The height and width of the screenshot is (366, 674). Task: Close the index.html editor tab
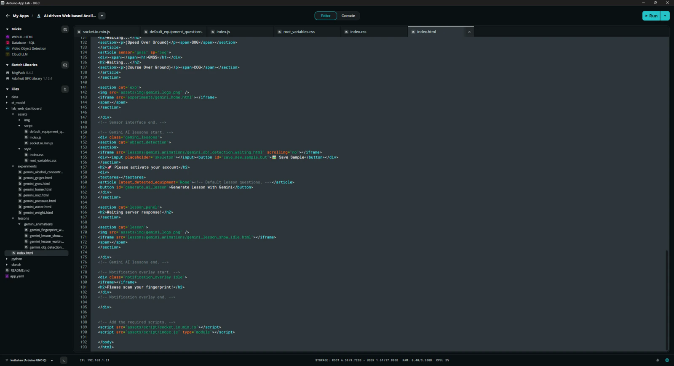tap(469, 32)
